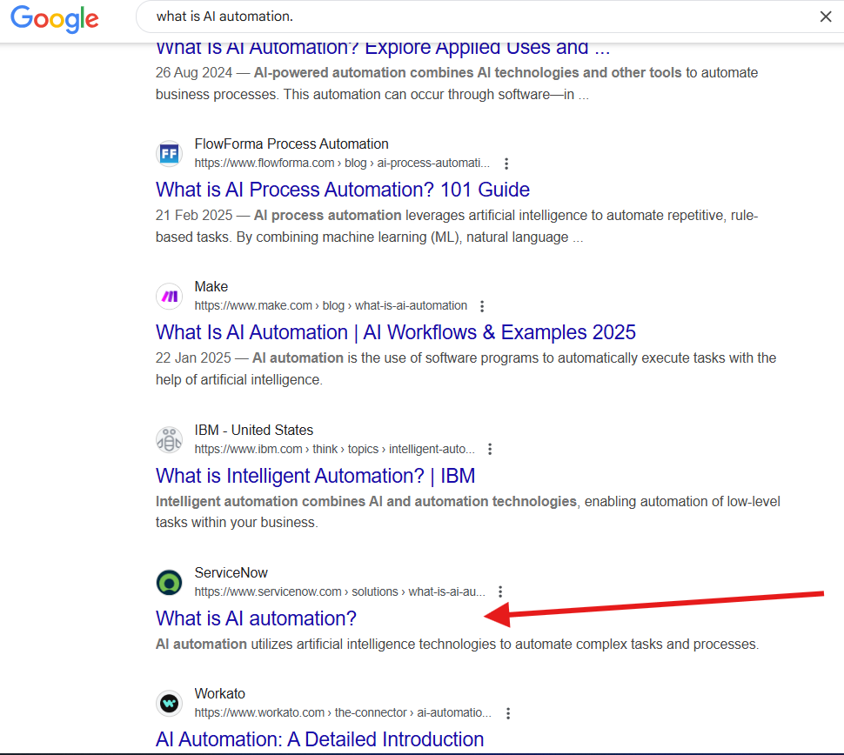This screenshot has height=755, width=844.
Task: Click the FlowForma favicon
Action: (x=169, y=153)
